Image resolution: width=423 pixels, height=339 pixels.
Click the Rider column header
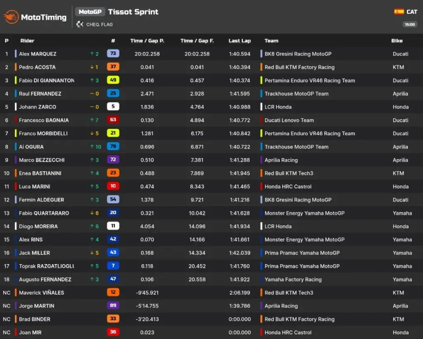pos(27,41)
